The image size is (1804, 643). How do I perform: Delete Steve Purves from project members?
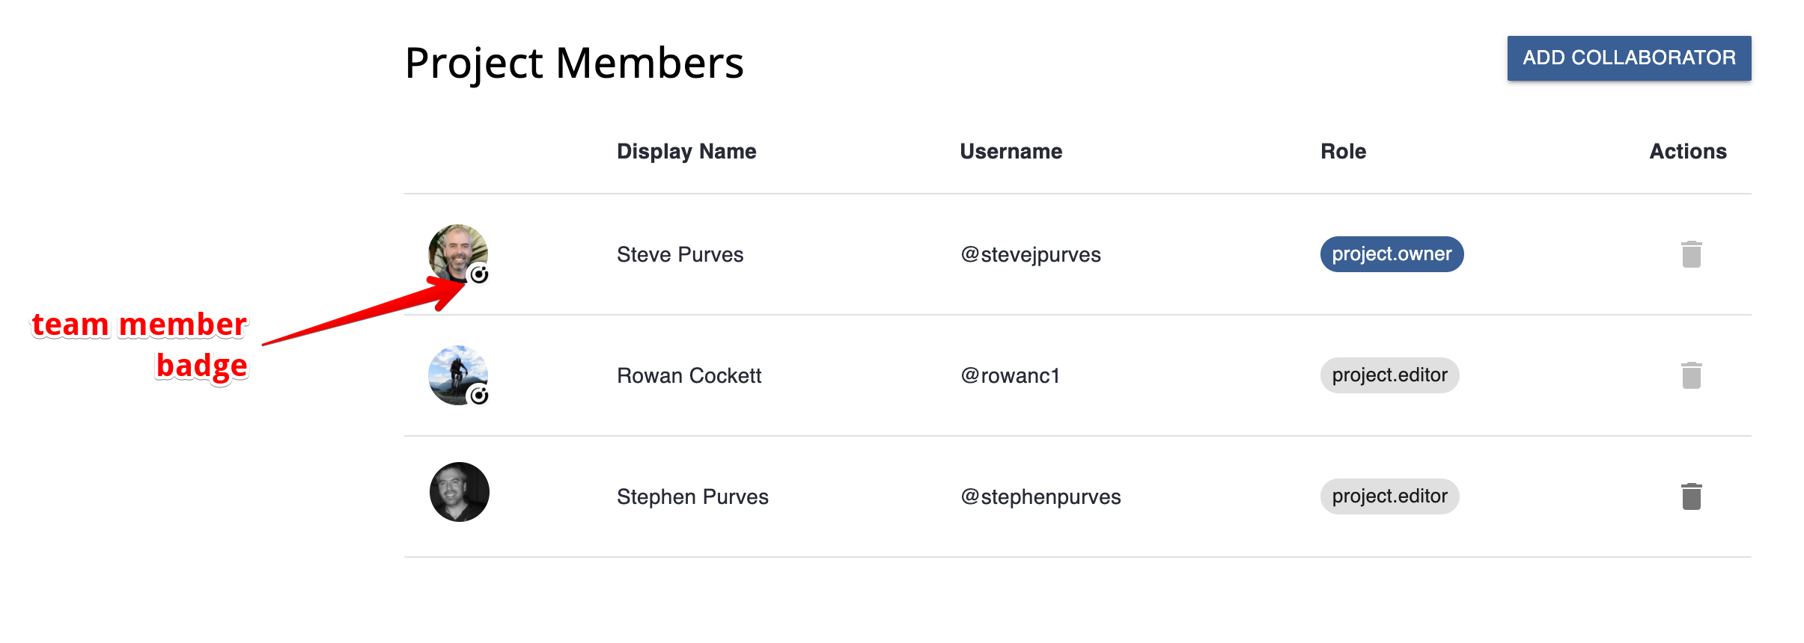coord(1691,254)
